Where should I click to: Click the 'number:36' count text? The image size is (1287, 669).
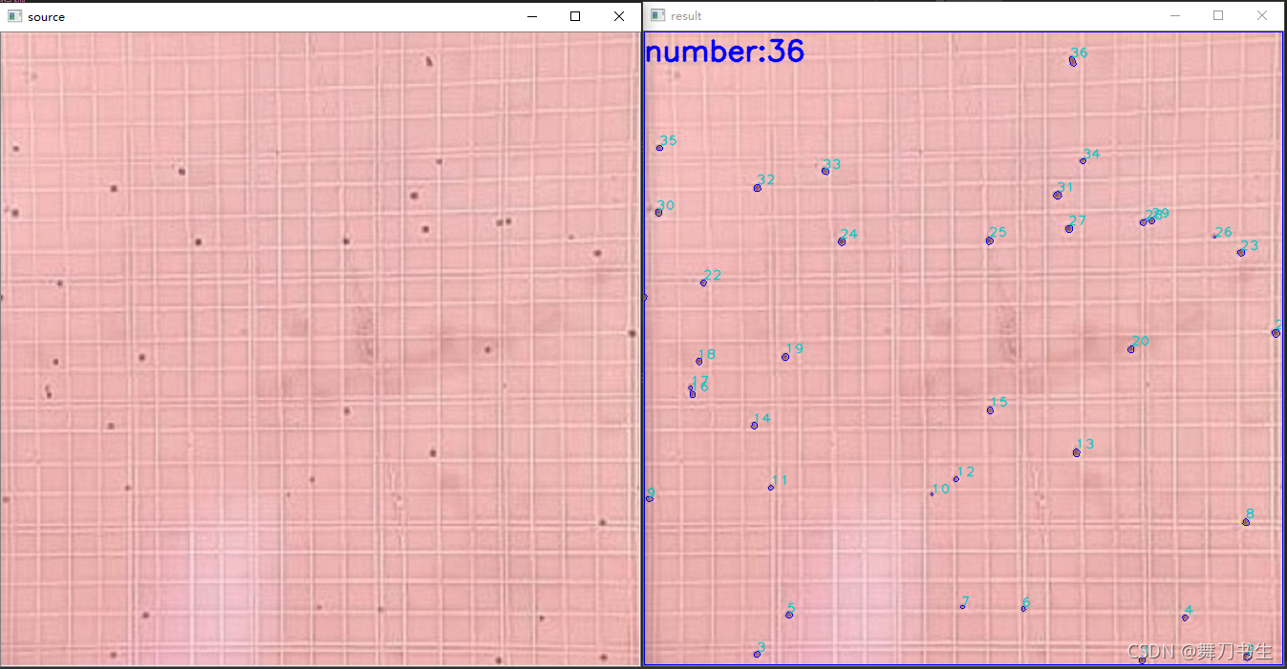725,51
